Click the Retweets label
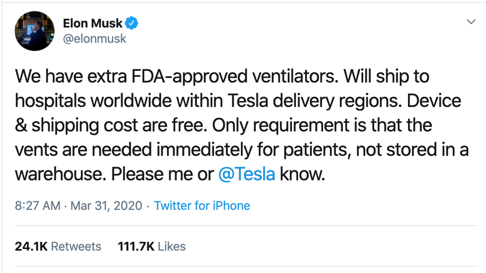Image resolution: width=486 pixels, height=273 pixels. click(x=76, y=246)
